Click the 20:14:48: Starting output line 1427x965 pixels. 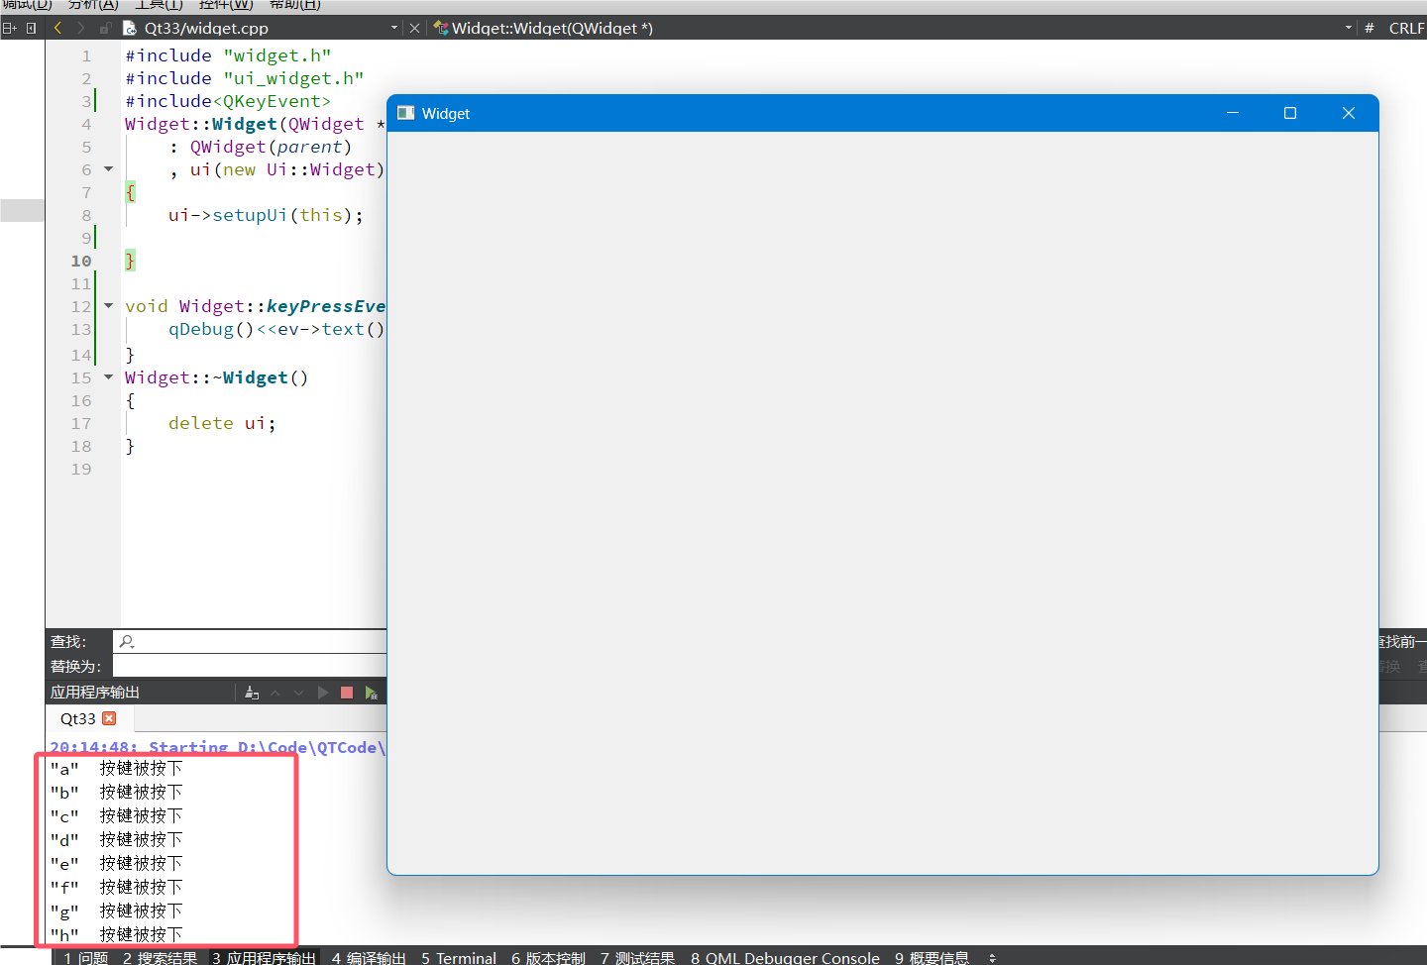click(x=218, y=747)
